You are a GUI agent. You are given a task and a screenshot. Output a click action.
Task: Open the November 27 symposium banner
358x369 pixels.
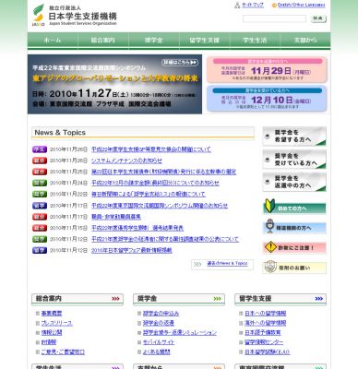pos(114,84)
